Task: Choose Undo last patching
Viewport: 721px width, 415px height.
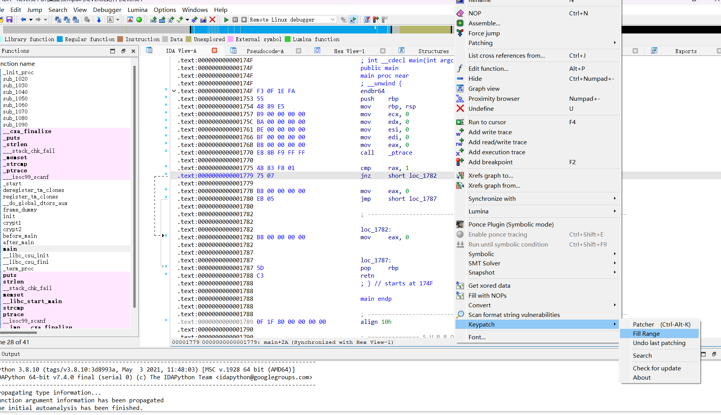Action: tap(659, 343)
